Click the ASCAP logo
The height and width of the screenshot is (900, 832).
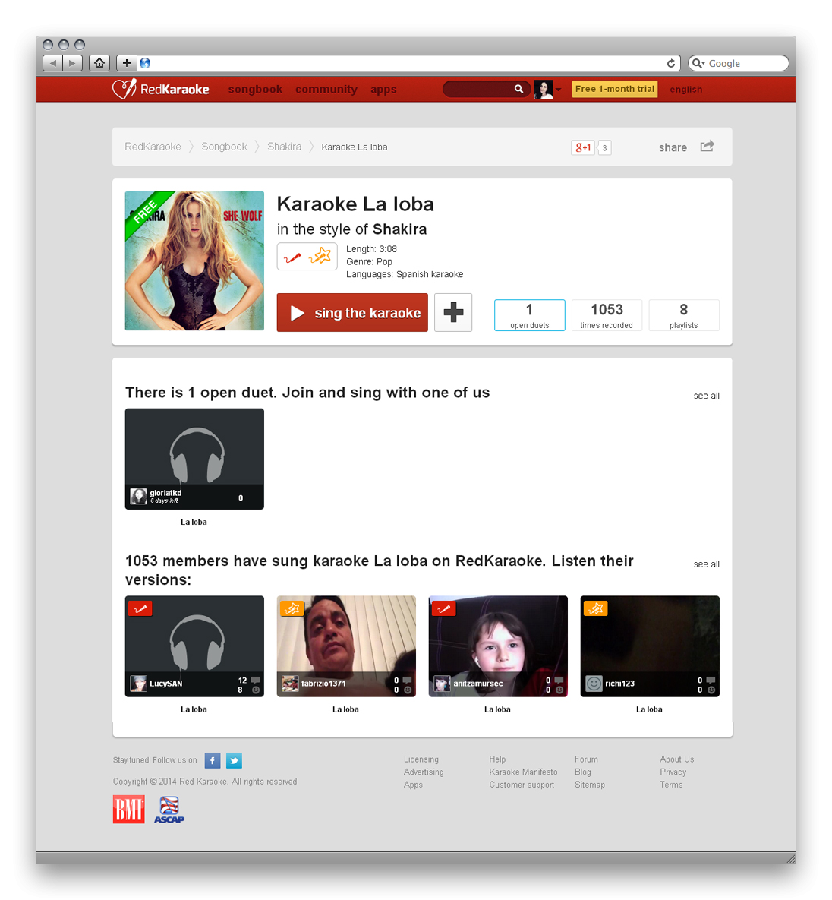coord(169,810)
